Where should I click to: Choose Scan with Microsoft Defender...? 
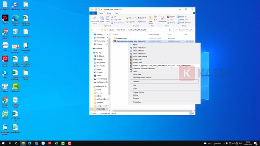pos(165,69)
